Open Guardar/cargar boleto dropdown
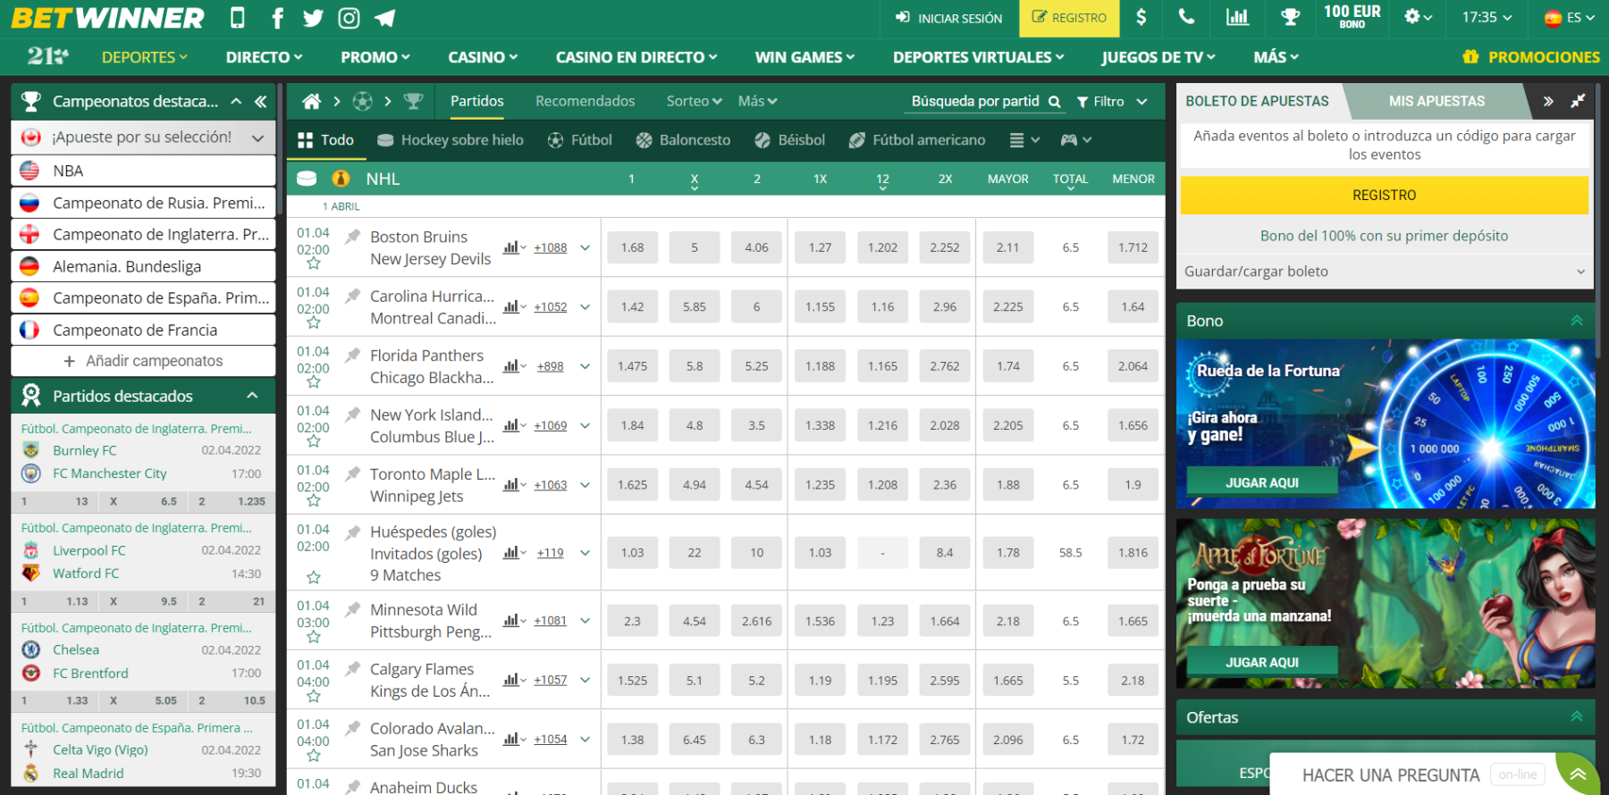This screenshot has width=1609, height=795. coord(1384,272)
